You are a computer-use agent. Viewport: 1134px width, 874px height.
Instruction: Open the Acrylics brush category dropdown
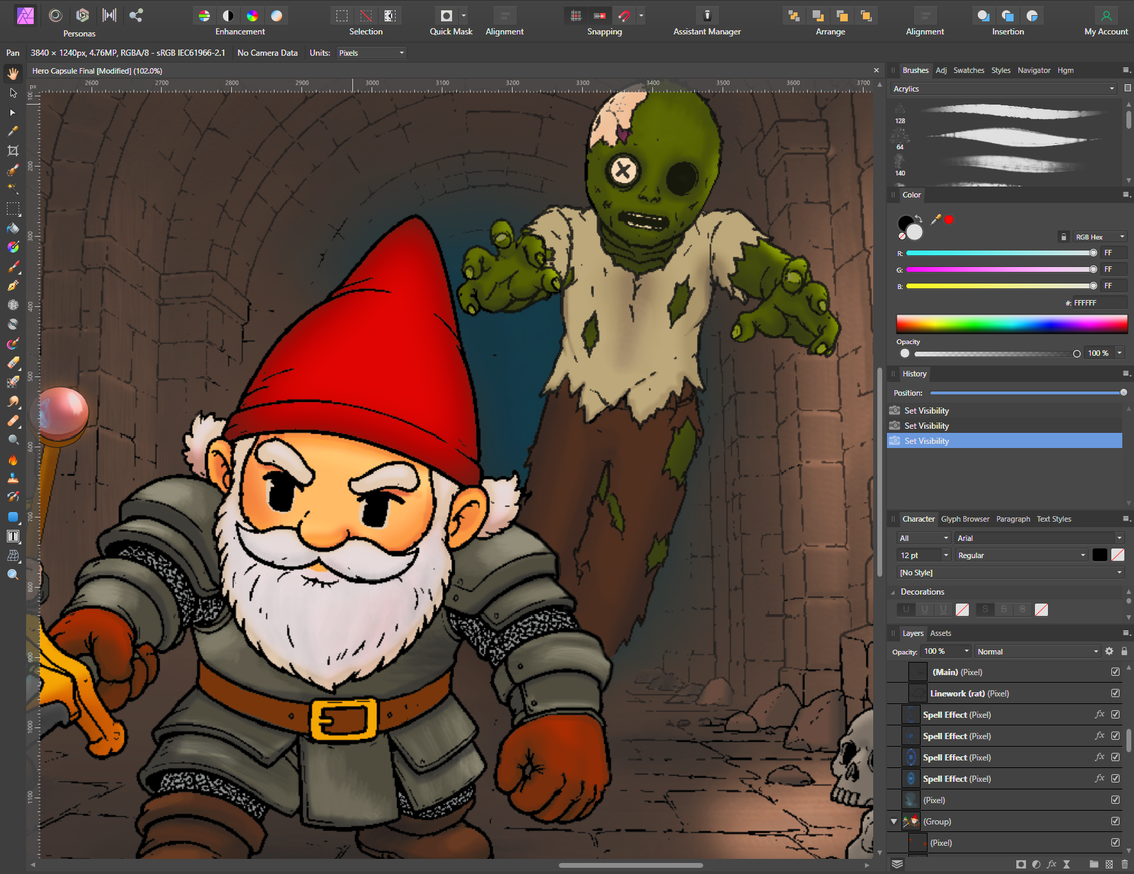tap(1003, 89)
